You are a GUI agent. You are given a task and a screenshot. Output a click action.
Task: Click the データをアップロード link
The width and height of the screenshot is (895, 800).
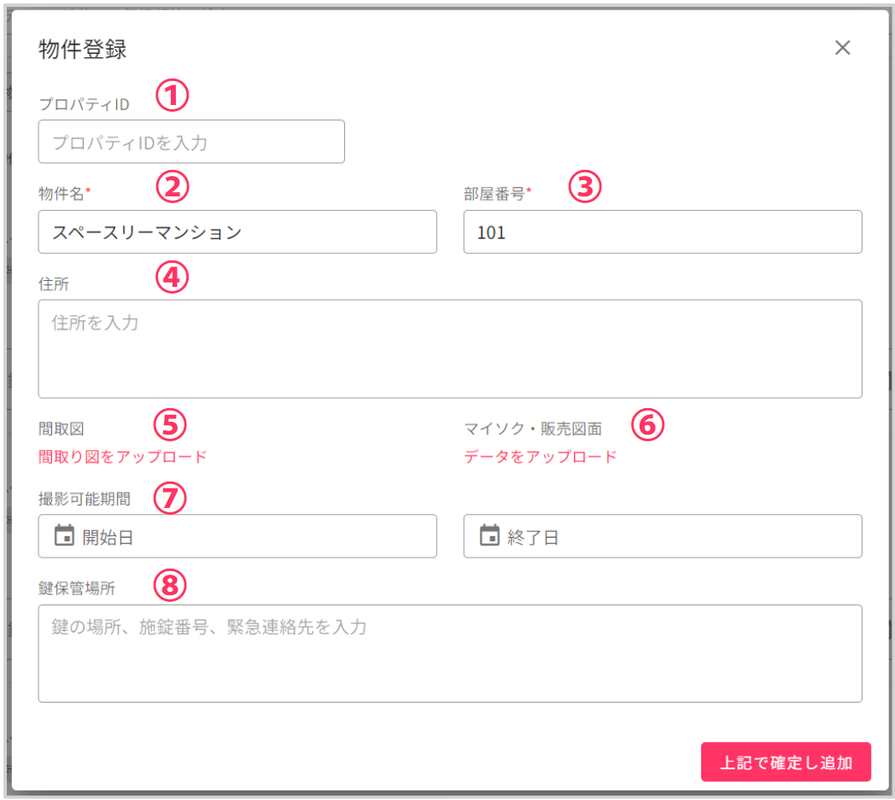(x=541, y=457)
